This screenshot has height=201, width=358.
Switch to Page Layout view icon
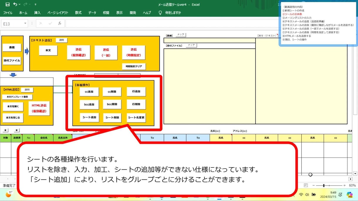pyautogui.click(x=305, y=185)
